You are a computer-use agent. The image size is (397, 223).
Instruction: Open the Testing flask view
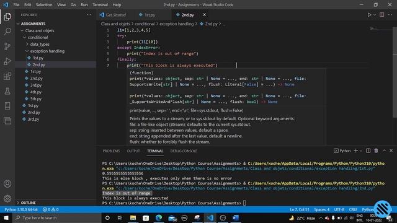tap(7, 91)
